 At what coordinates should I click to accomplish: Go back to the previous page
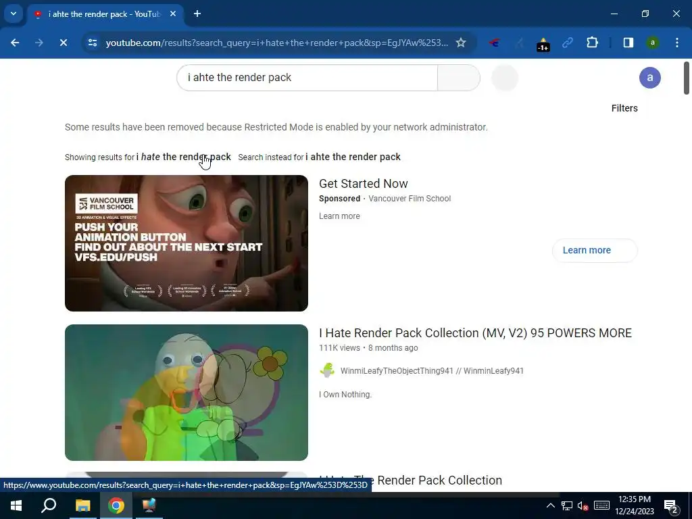click(x=15, y=43)
